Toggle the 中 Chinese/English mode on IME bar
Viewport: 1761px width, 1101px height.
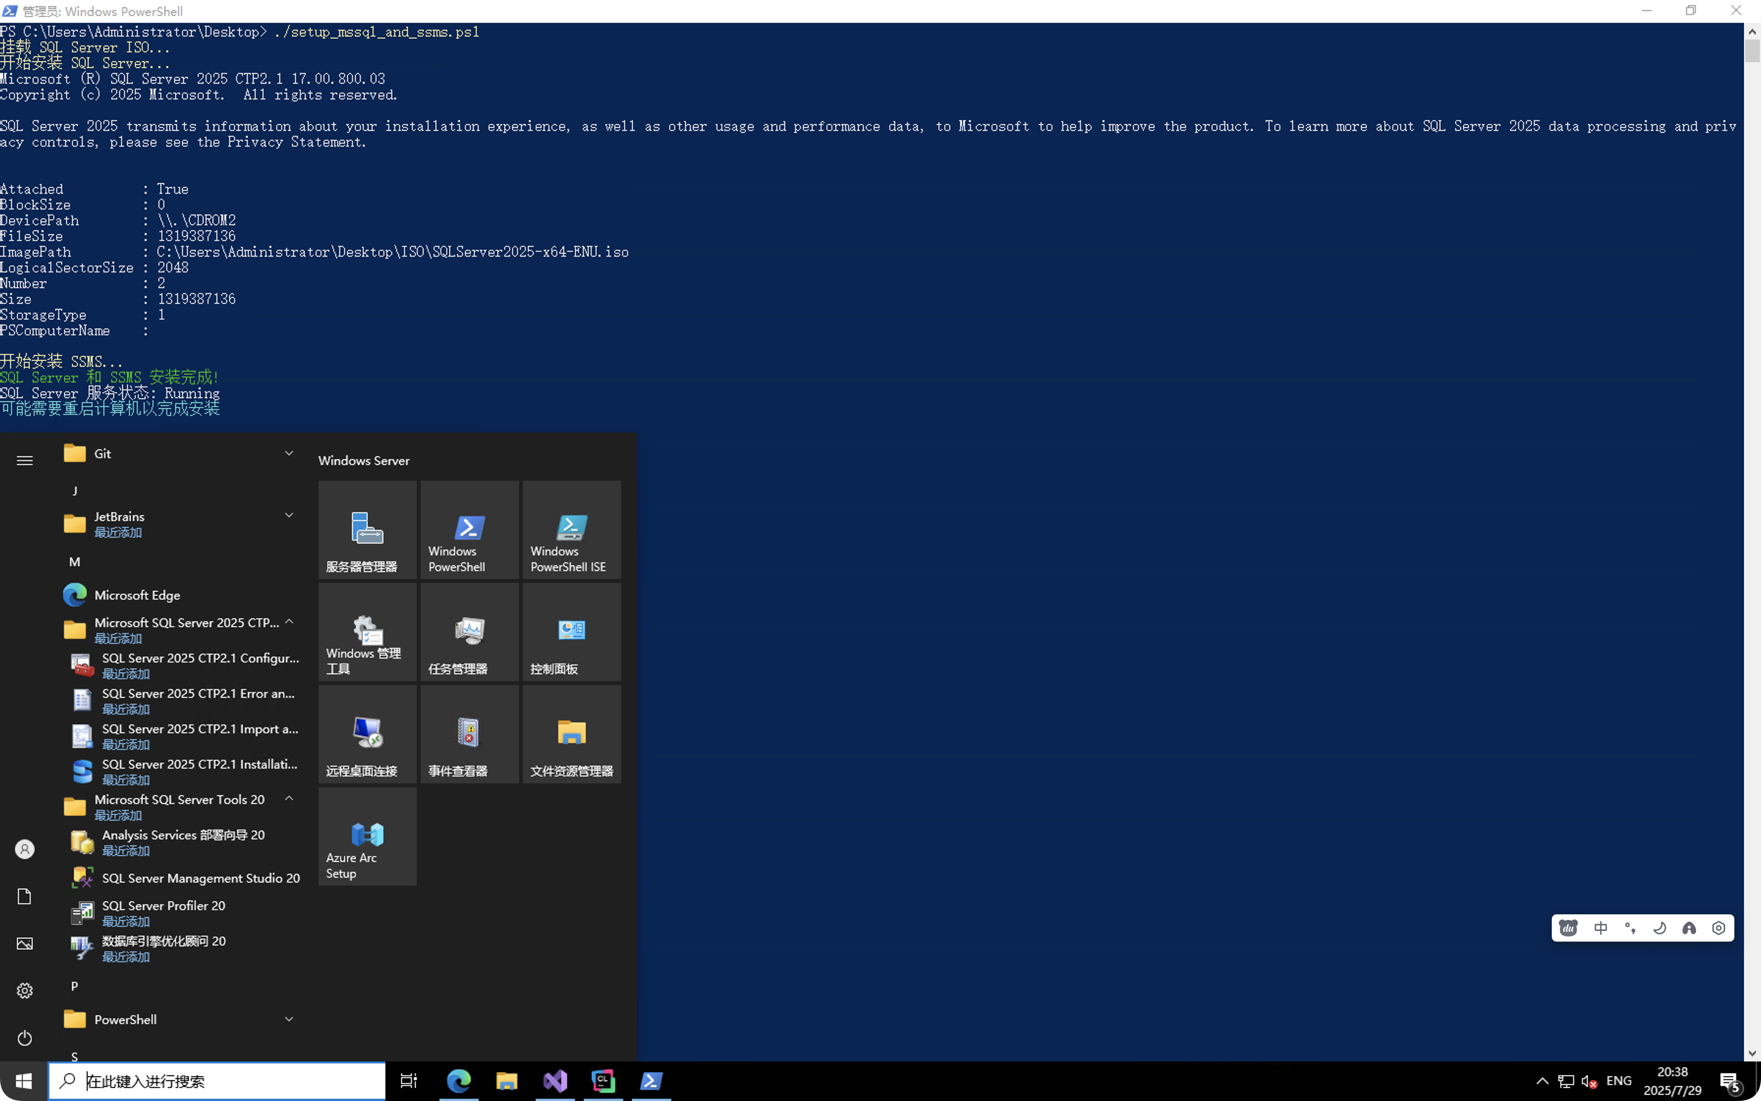[1601, 927]
